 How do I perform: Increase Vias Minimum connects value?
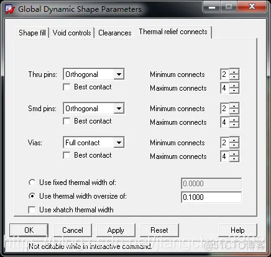tap(234, 140)
